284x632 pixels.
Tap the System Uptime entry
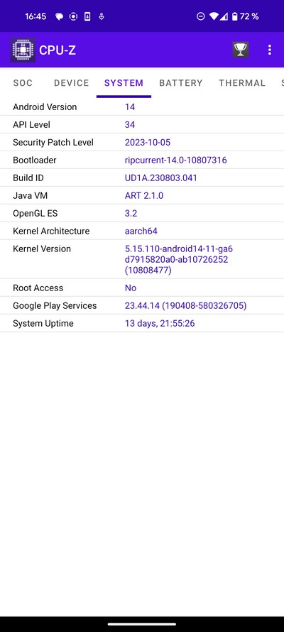(142, 323)
